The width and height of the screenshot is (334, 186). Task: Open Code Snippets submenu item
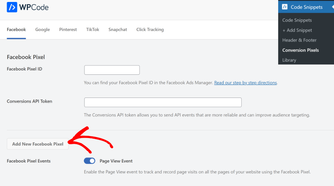tap(297, 20)
